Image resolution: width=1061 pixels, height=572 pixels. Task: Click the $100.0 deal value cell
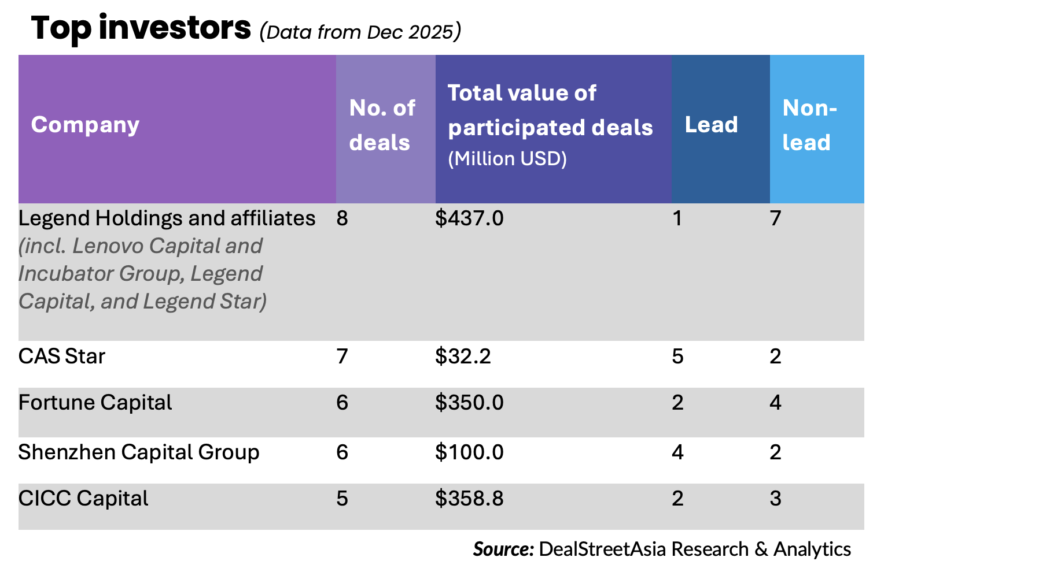pyautogui.click(x=469, y=452)
